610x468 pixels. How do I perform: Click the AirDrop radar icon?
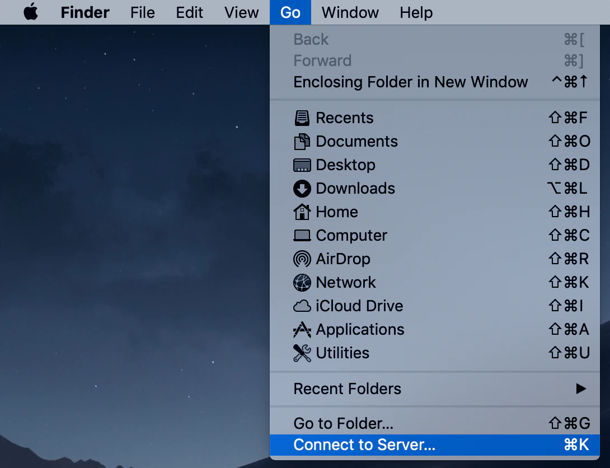coord(302,259)
